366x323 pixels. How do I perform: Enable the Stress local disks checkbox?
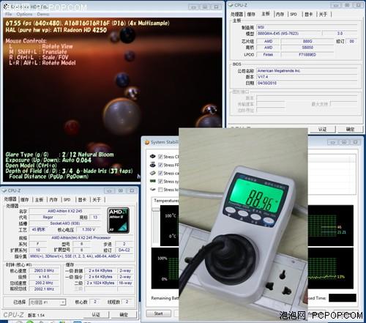pos(160,190)
